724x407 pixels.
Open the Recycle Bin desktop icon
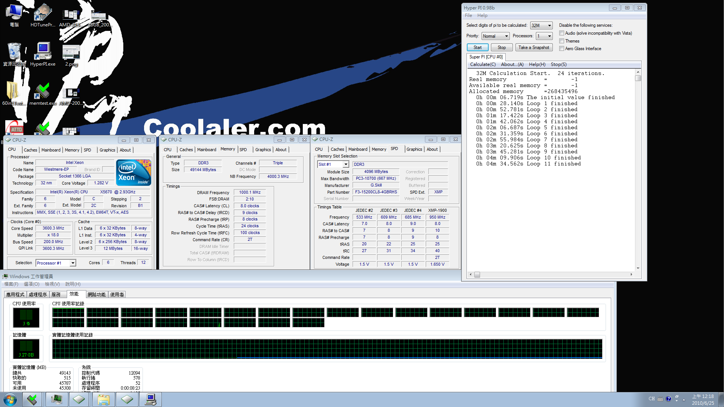(x=14, y=55)
